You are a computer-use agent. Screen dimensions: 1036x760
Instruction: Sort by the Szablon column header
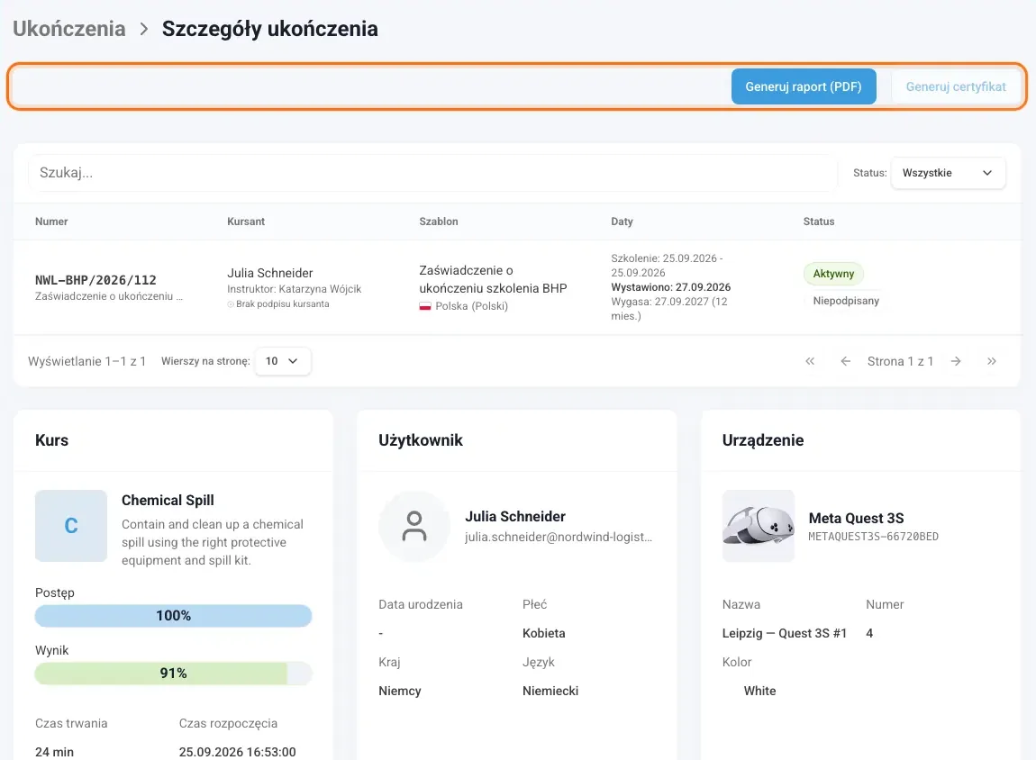[x=439, y=222]
